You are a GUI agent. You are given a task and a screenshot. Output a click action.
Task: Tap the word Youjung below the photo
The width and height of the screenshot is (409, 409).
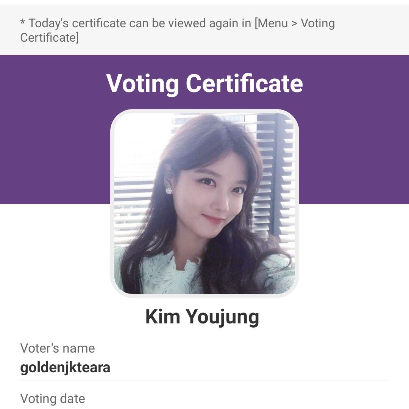tap(223, 317)
